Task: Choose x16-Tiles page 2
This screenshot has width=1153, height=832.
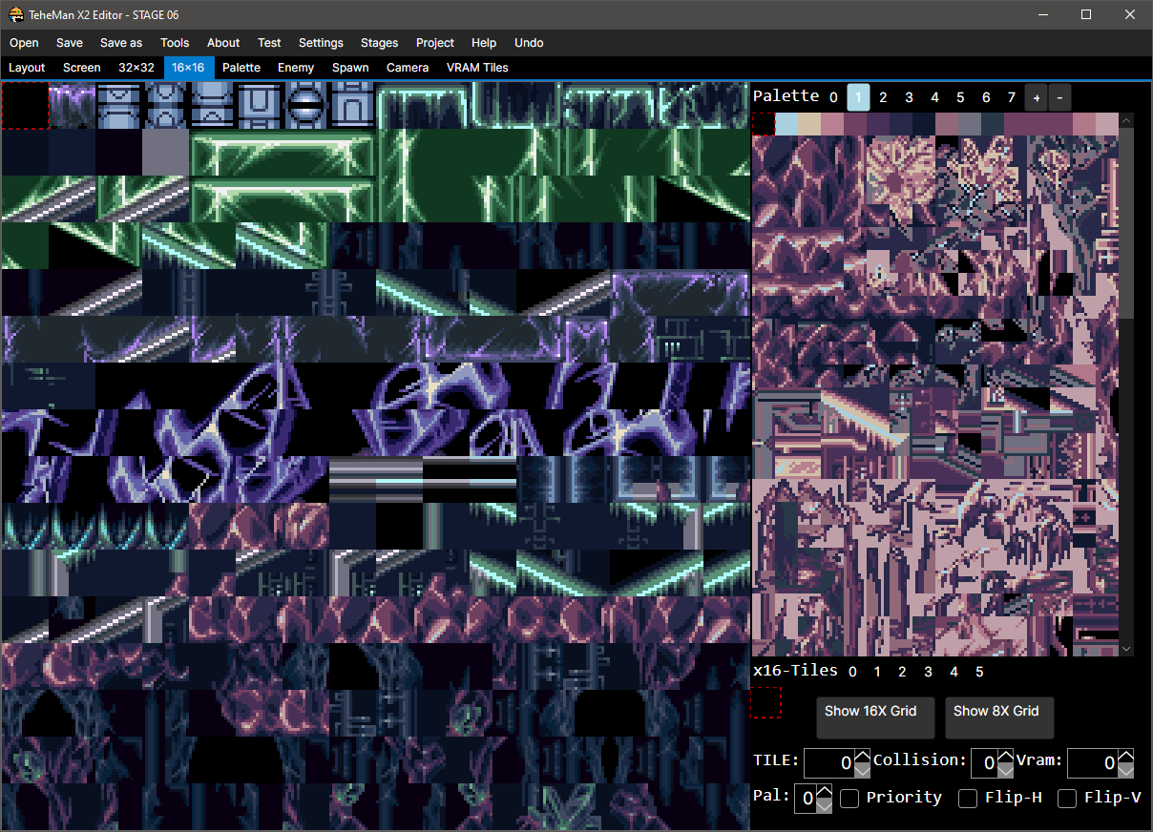Action: pos(902,672)
